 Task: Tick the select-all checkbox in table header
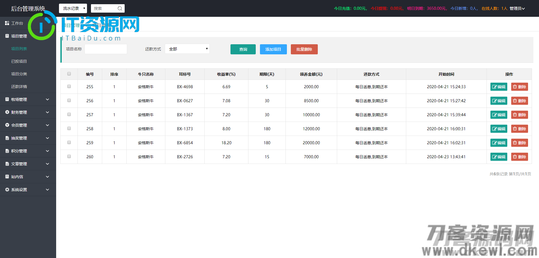69,74
